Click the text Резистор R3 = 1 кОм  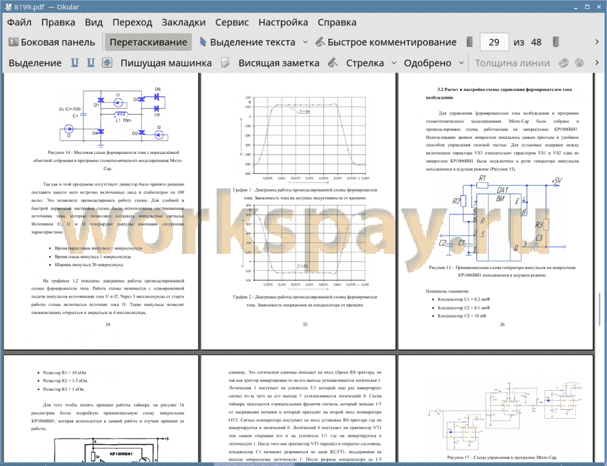pyautogui.click(x=64, y=390)
